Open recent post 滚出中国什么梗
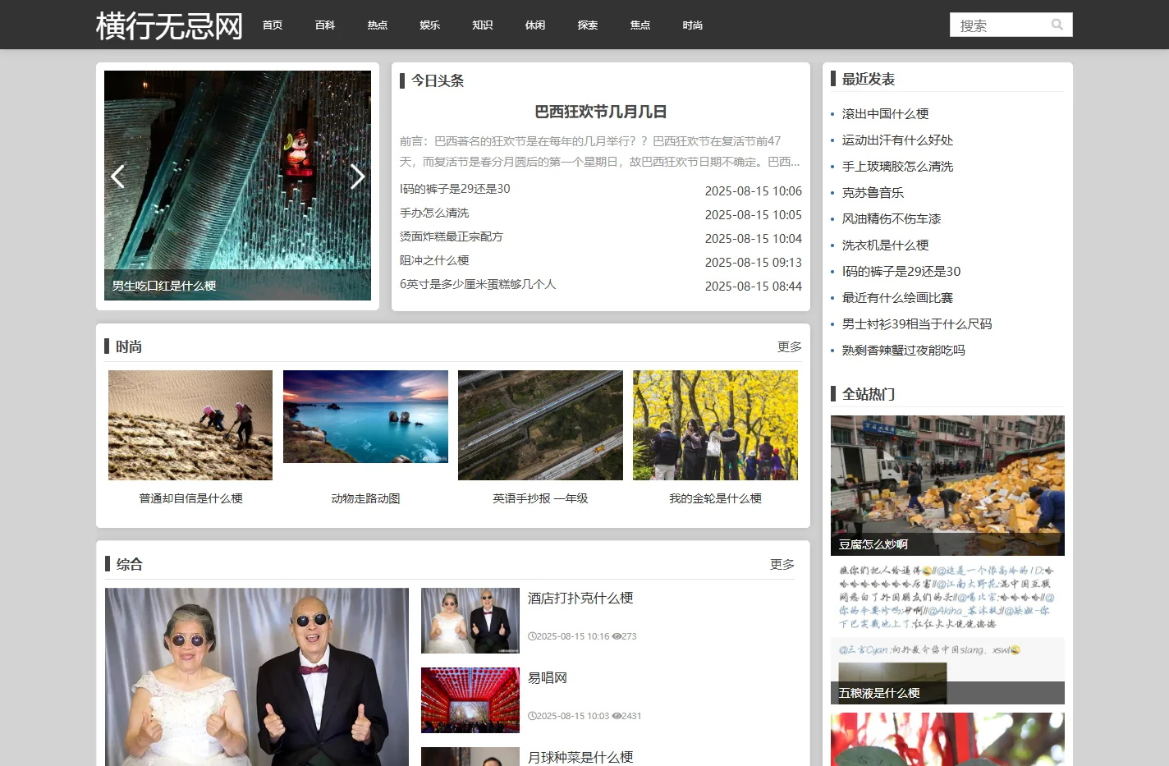The width and height of the screenshot is (1169, 766). click(x=885, y=114)
